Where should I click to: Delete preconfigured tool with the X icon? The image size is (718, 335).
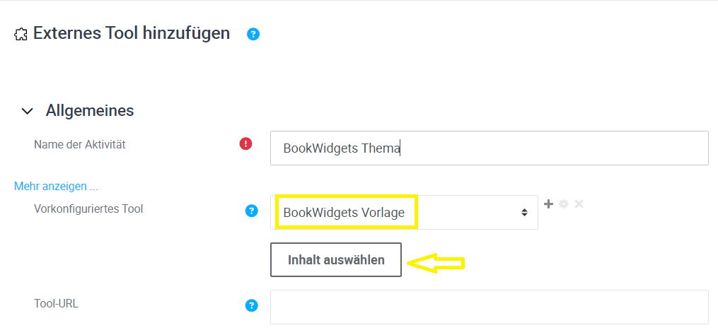[579, 204]
